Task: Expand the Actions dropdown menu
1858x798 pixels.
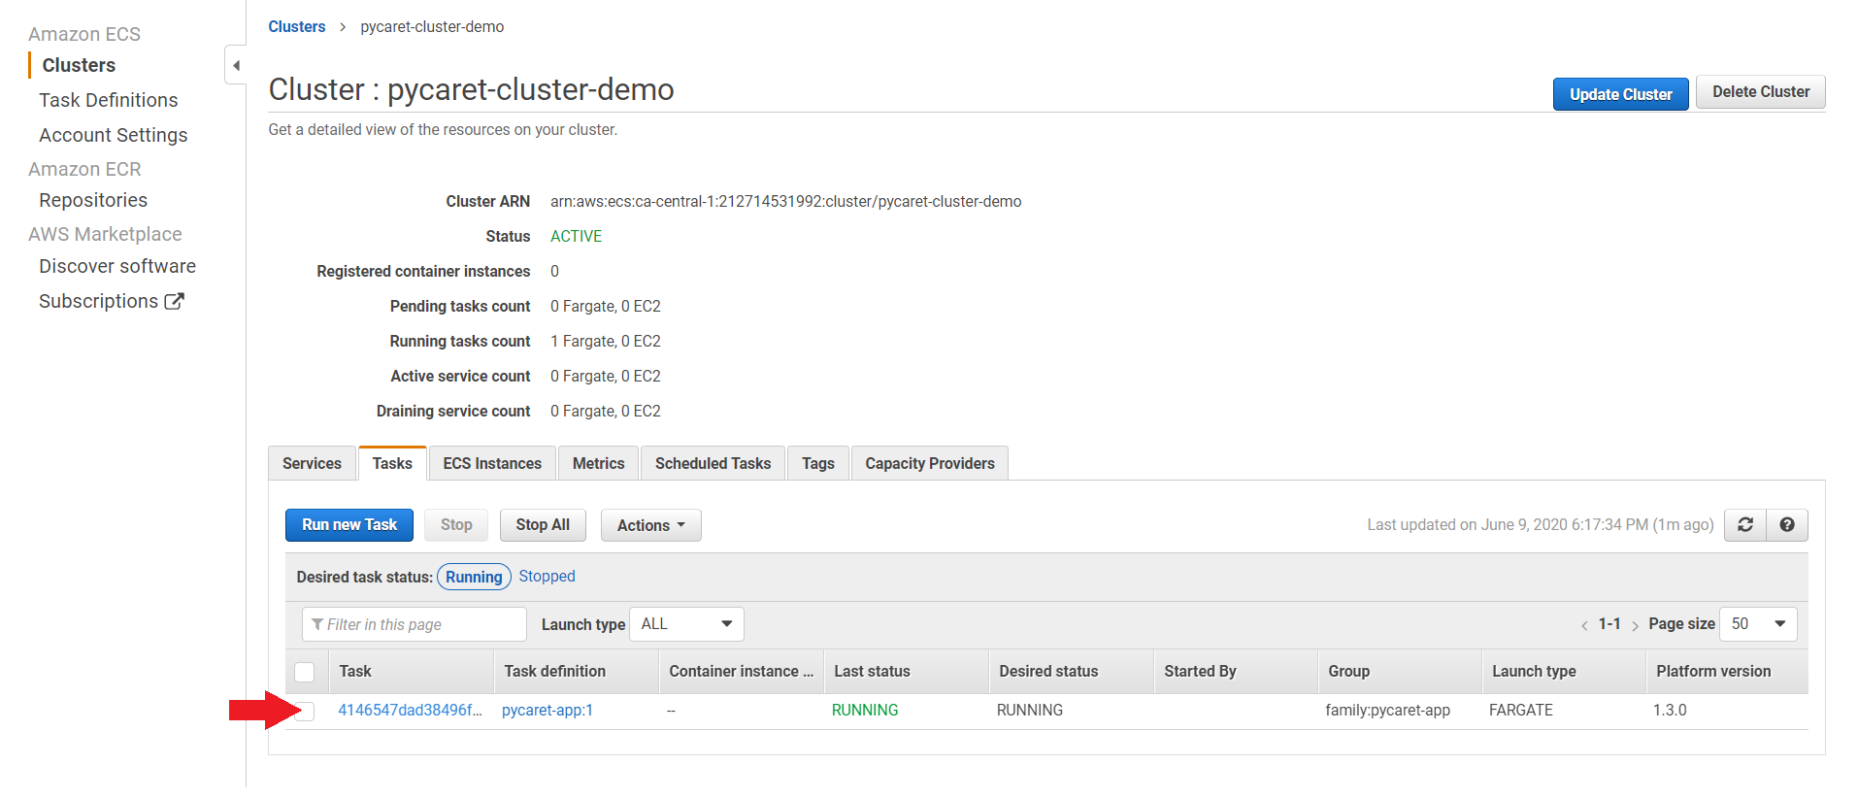Action: point(650,525)
